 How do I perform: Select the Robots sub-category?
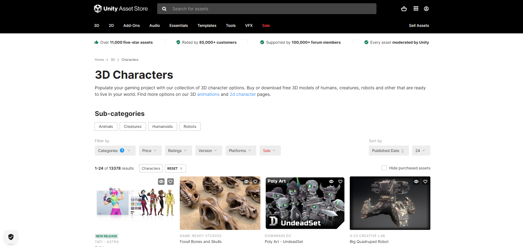(190, 126)
